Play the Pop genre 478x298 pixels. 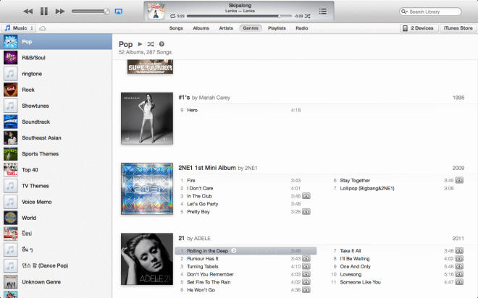(x=141, y=44)
